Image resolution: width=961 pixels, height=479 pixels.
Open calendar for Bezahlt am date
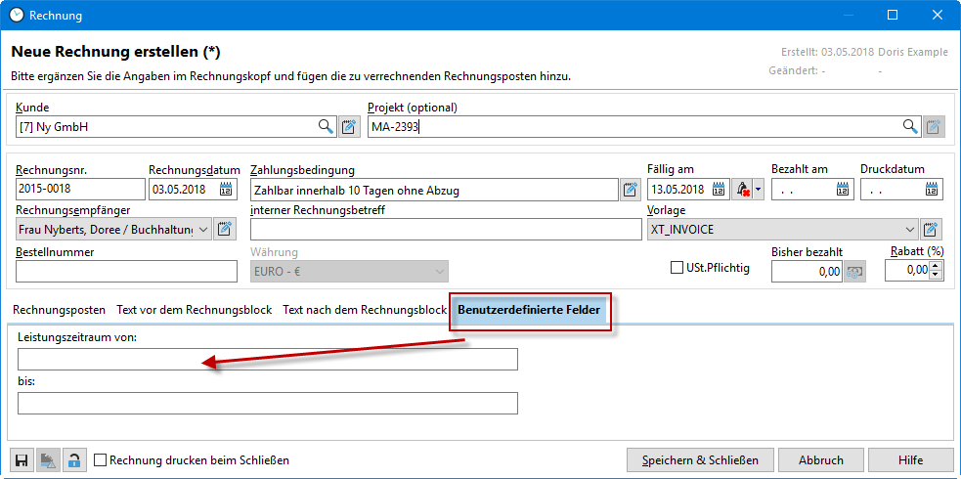(x=843, y=190)
